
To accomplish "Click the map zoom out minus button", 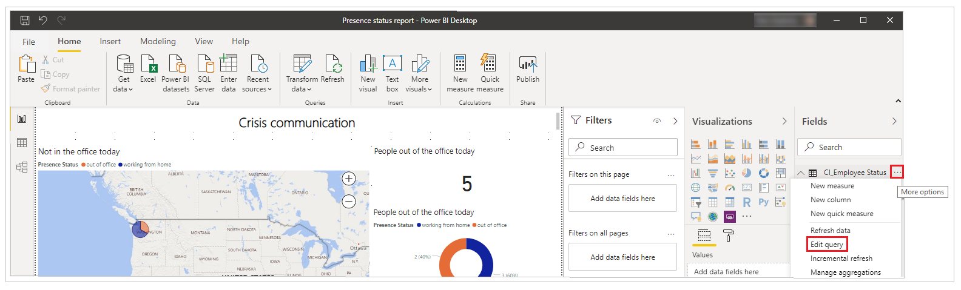I will coord(349,202).
